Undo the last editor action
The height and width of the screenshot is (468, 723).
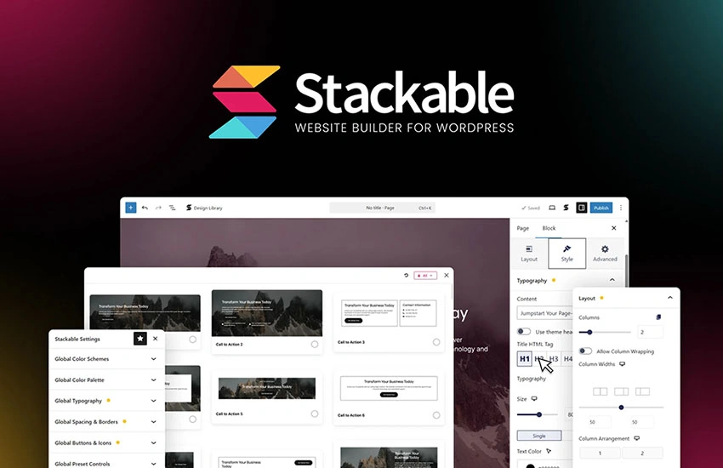145,208
